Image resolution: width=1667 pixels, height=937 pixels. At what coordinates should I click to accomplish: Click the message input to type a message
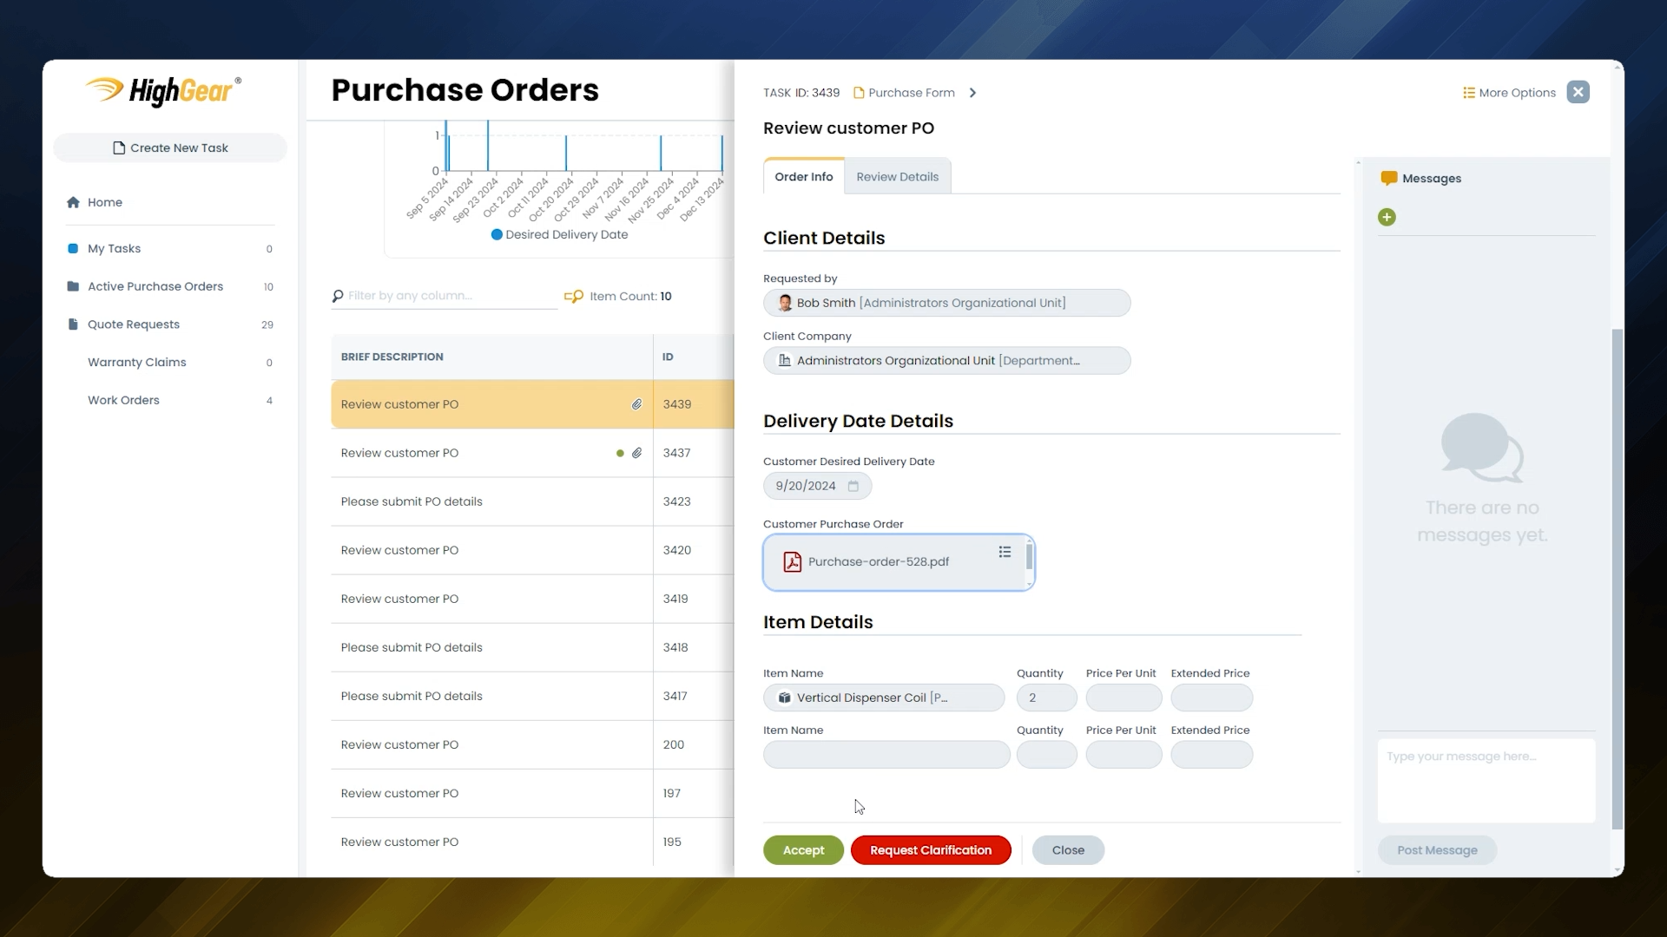click(x=1486, y=779)
